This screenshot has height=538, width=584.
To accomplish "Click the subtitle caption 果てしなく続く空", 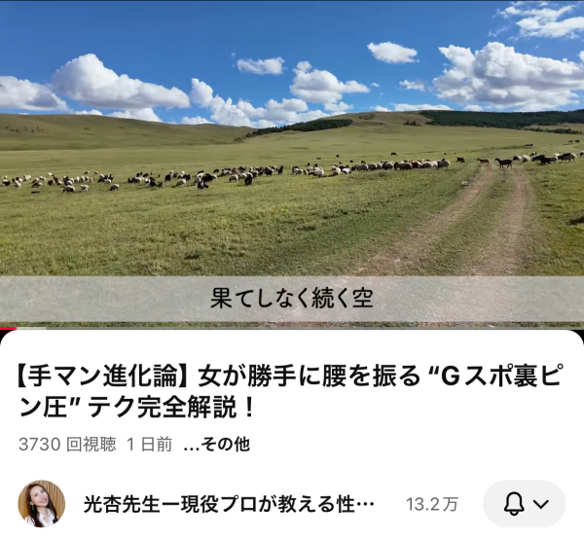I will 292,299.
